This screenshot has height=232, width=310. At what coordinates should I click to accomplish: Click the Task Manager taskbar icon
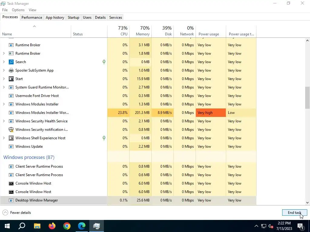(97, 226)
